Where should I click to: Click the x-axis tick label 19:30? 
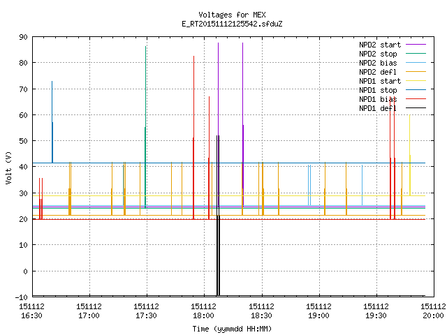pyautogui.click(x=376, y=315)
